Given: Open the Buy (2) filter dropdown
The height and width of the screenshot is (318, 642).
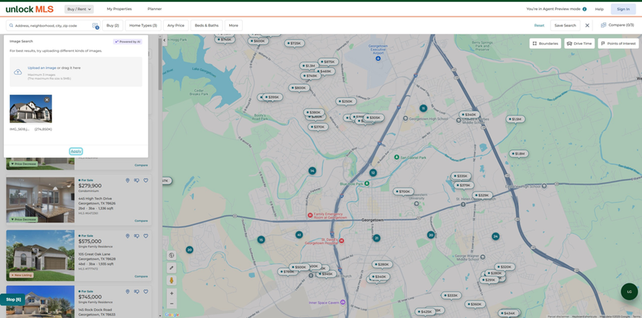Looking at the screenshot, I should pyautogui.click(x=113, y=25).
